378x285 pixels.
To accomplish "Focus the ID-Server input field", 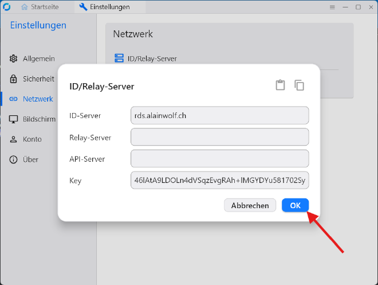I will (219, 115).
